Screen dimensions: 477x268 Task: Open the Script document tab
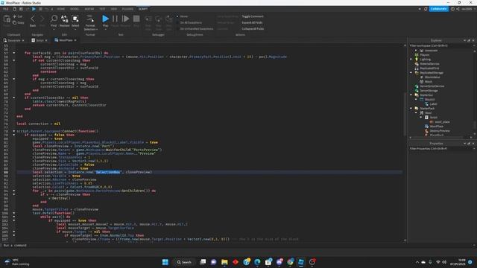[x=40, y=40]
